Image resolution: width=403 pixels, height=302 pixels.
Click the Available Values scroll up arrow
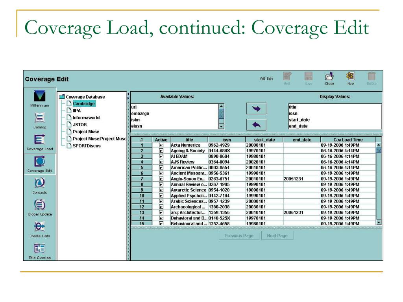coord(221,106)
